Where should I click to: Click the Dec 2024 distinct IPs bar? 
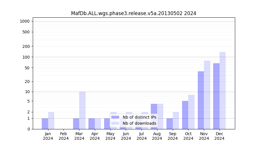pos(216,96)
